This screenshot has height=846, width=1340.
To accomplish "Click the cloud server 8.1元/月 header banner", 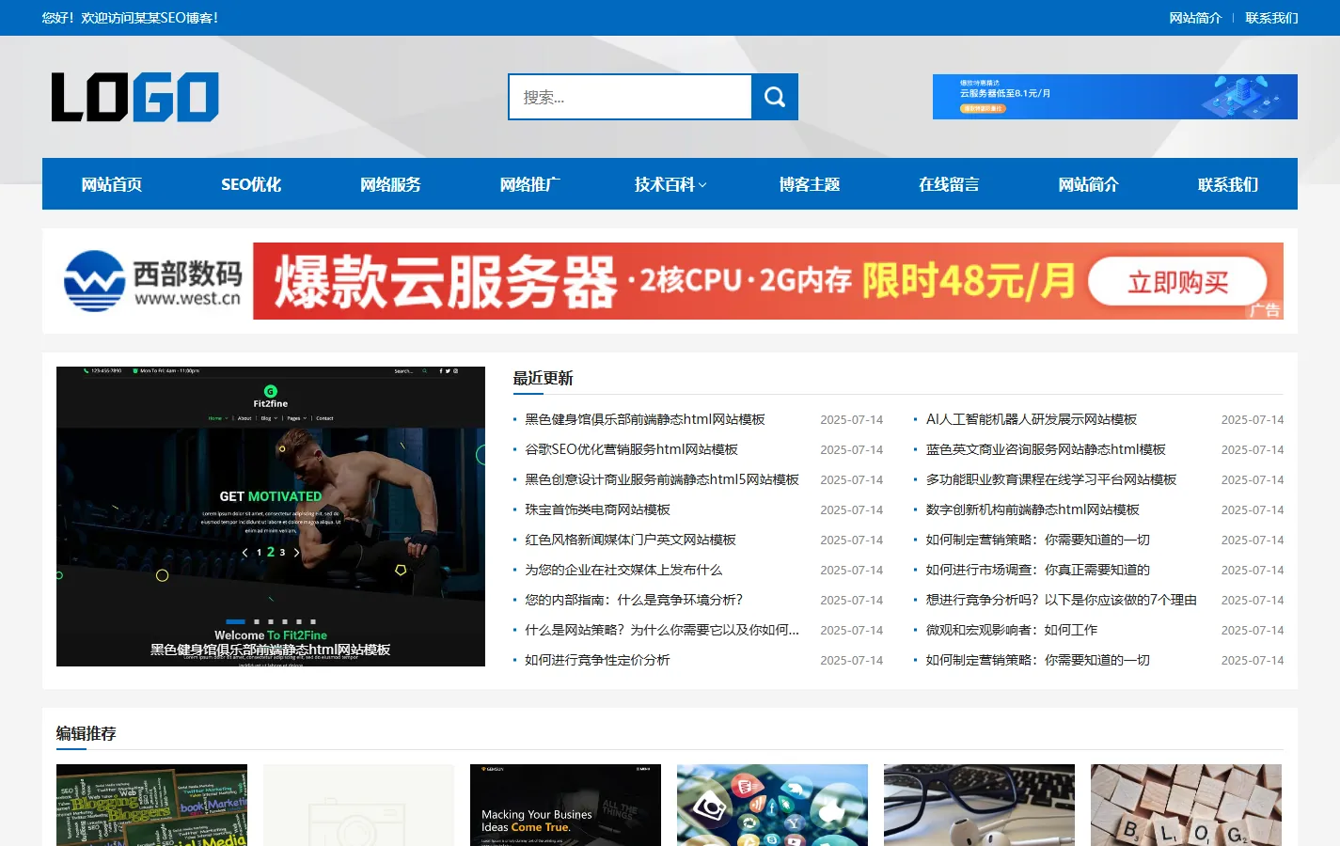I will [x=1115, y=97].
